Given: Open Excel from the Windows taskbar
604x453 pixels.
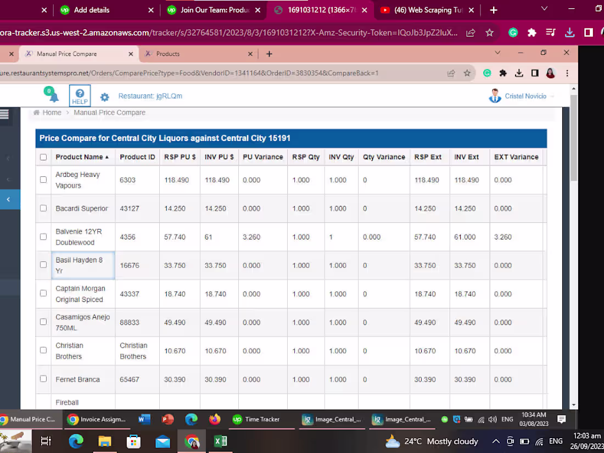Looking at the screenshot, I should (220, 441).
